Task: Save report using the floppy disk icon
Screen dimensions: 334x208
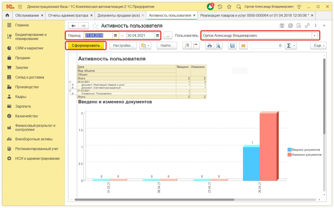Action: click(x=232, y=46)
